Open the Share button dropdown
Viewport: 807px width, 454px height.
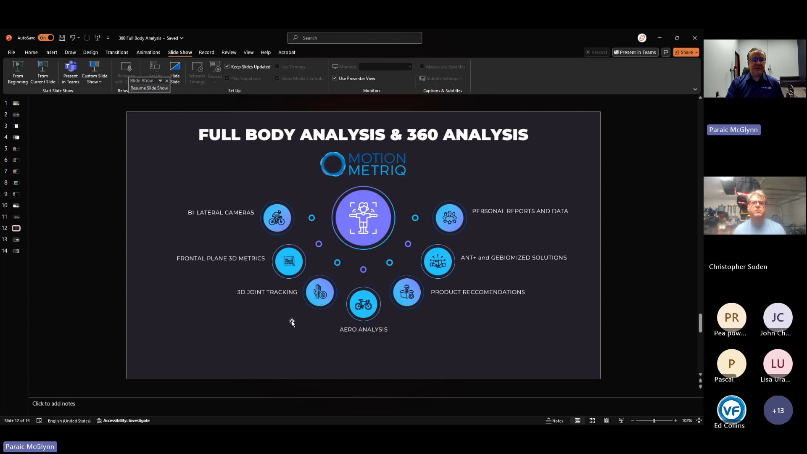click(696, 52)
